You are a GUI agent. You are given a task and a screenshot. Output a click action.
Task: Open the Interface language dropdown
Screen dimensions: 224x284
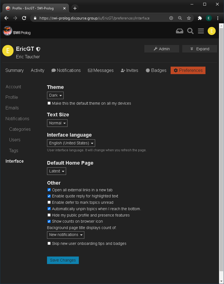(x=71, y=143)
